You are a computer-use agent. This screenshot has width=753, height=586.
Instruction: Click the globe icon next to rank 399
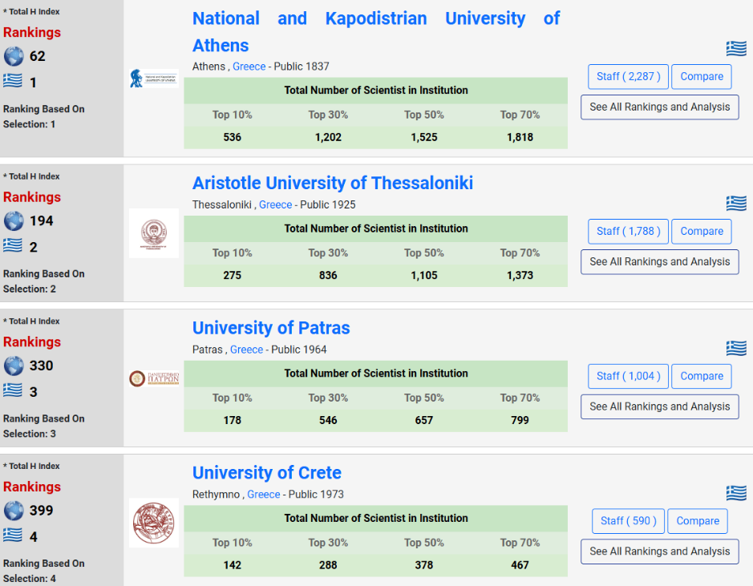tap(14, 511)
